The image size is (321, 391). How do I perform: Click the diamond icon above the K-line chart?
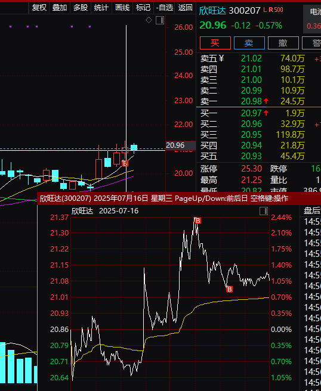pyautogui.click(x=149, y=20)
